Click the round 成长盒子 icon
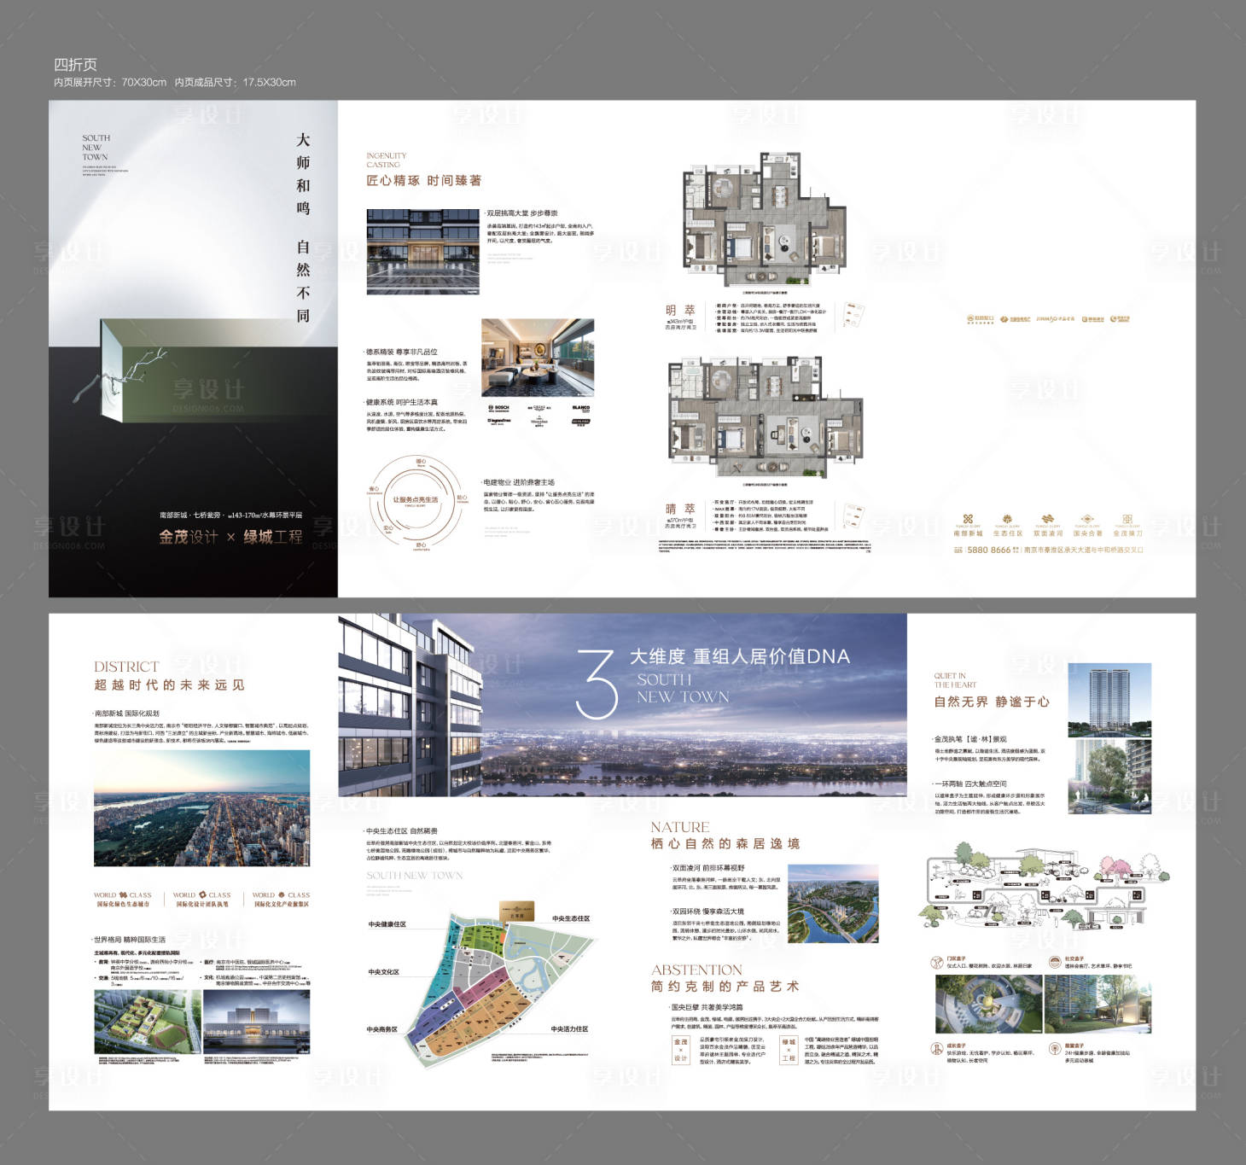This screenshot has width=1246, height=1165. click(936, 1048)
